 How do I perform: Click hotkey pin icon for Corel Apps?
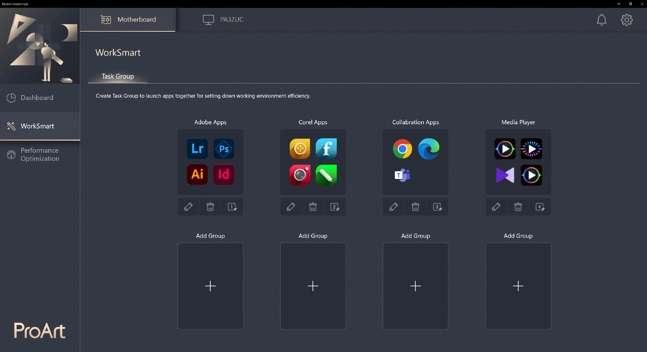pos(335,207)
